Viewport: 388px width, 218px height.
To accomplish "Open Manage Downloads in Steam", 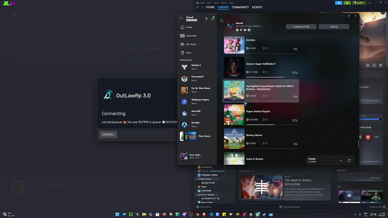I will coord(290,207).
